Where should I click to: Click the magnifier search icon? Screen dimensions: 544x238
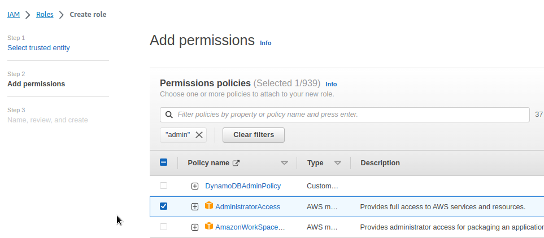pos(169,114)
